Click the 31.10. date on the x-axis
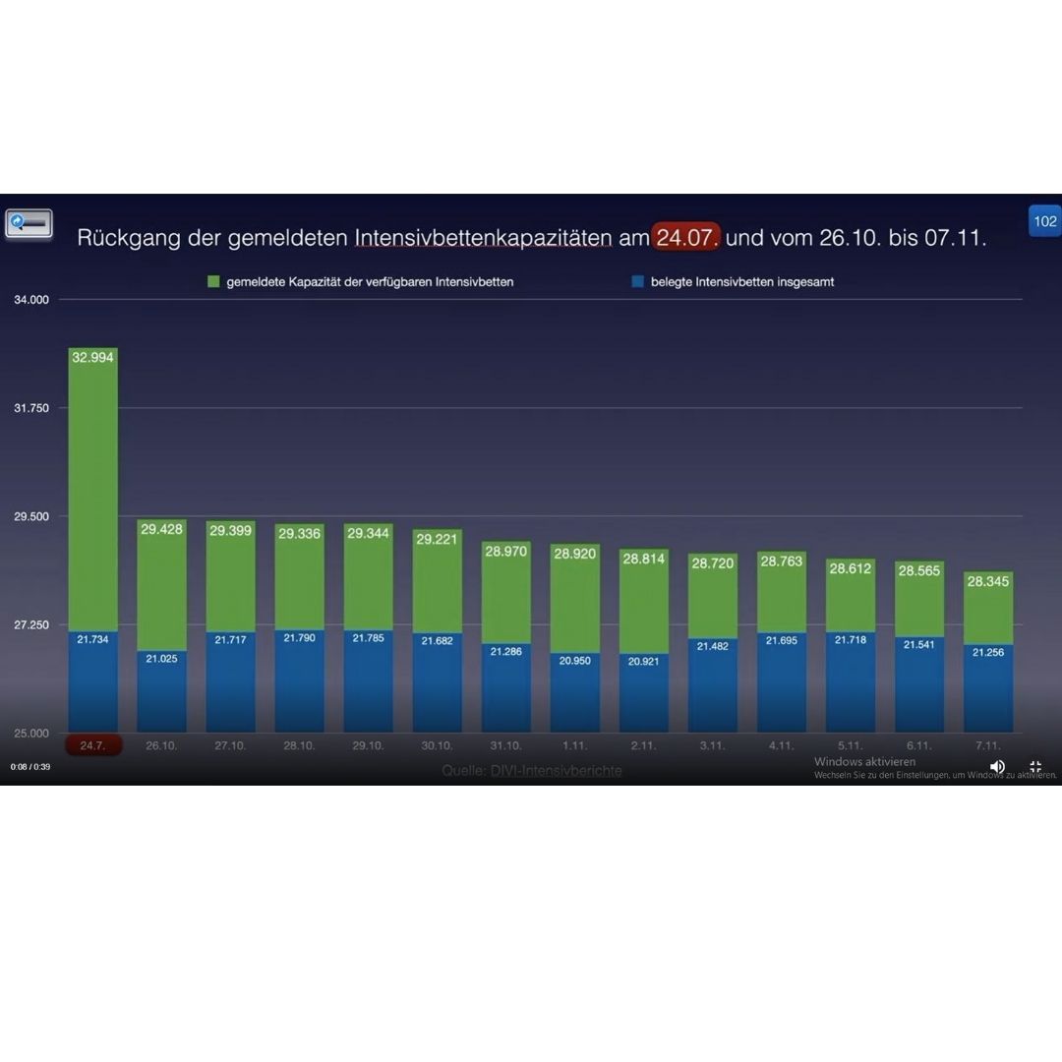The image size is (1062, 1062). (505, 745)
